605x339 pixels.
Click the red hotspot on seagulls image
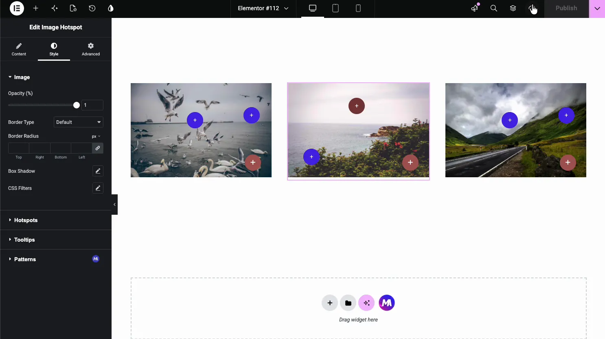pyautogui.click(x=253, y=163)
